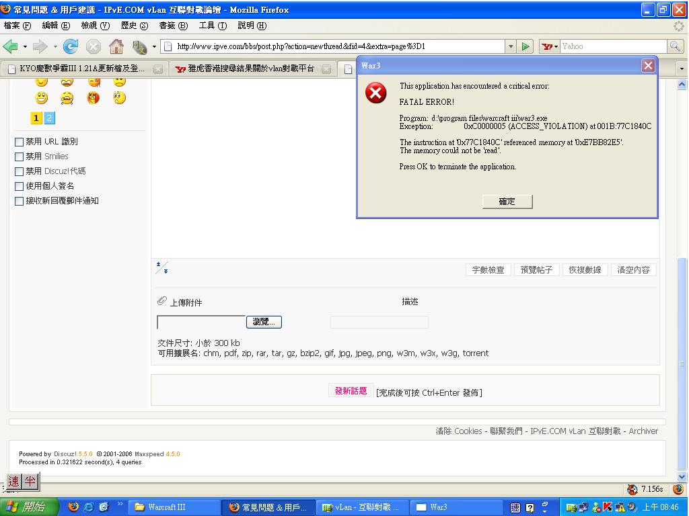Image resolution: width=689 pixels, height=516 pixels.
Task: Open the tab list dropdown arrow
Action: pos(682,69)
